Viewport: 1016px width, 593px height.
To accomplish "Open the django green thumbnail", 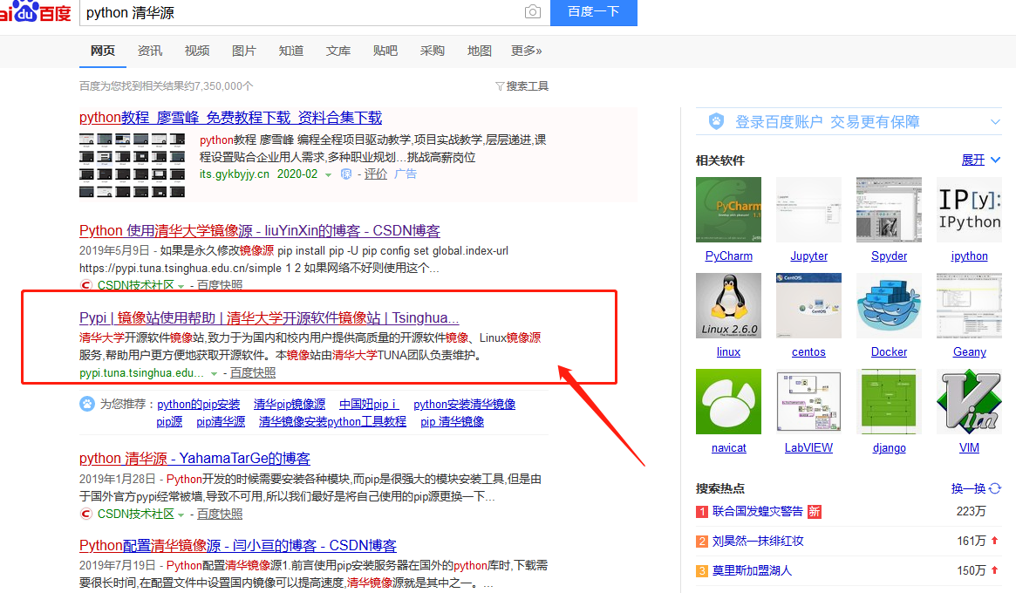I will point(889,401).
